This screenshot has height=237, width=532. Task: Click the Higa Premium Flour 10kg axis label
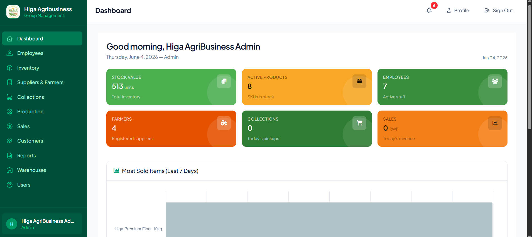[138, 229]
